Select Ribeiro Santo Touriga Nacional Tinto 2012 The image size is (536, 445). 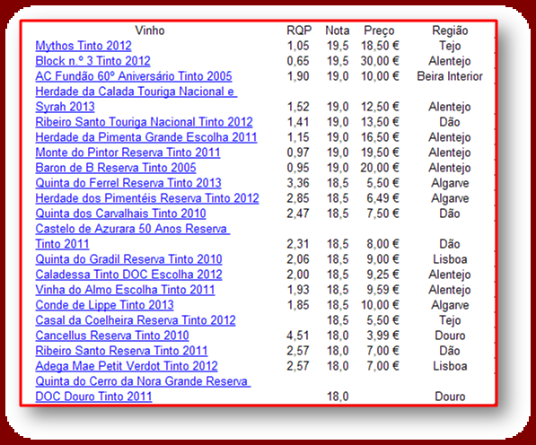click(x=144, y=122)
